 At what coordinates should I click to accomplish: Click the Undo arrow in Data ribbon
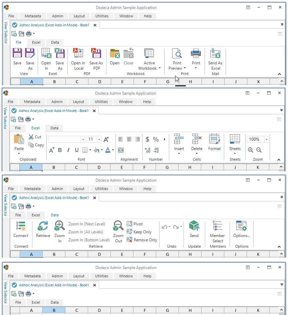click(x=165, y=227)
